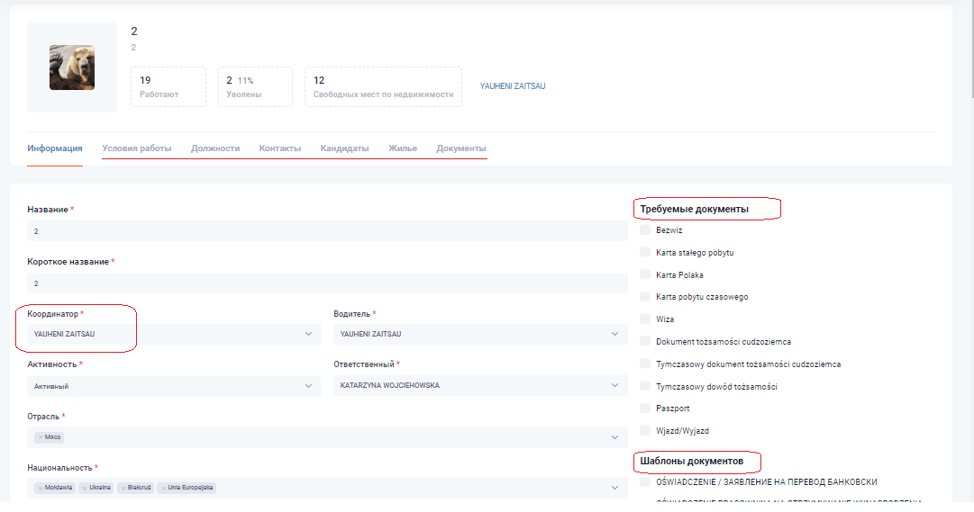Expand the Активность dropdown
Image resolution: width=974 pixels, height=512 pixels.
click(x=173, y=386)
